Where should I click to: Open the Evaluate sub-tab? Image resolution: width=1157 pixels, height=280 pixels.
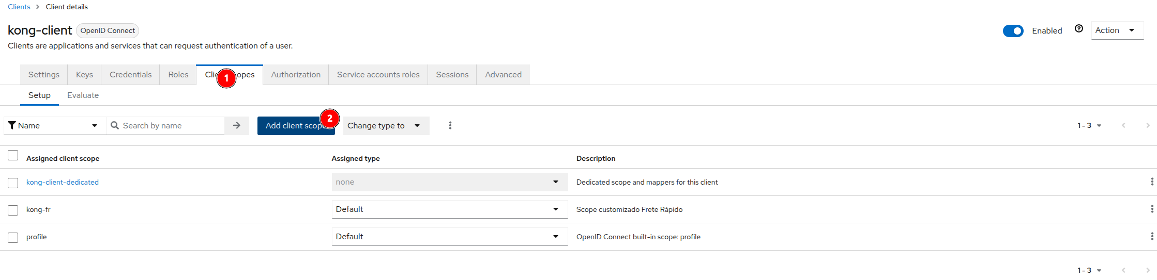[x=83, y=95]
